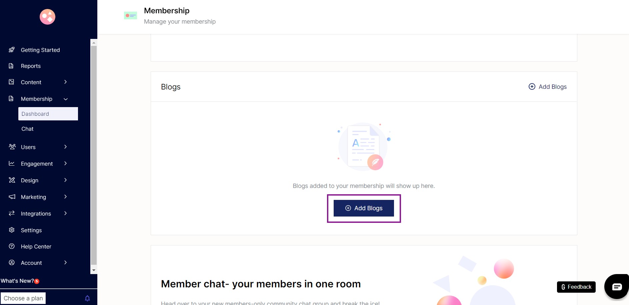
Task: Select Dashboard under Membership
Action: tap(48, 114)
